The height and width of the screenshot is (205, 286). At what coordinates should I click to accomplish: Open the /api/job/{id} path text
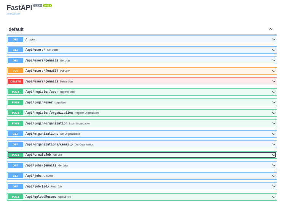[x=37, y=186]
